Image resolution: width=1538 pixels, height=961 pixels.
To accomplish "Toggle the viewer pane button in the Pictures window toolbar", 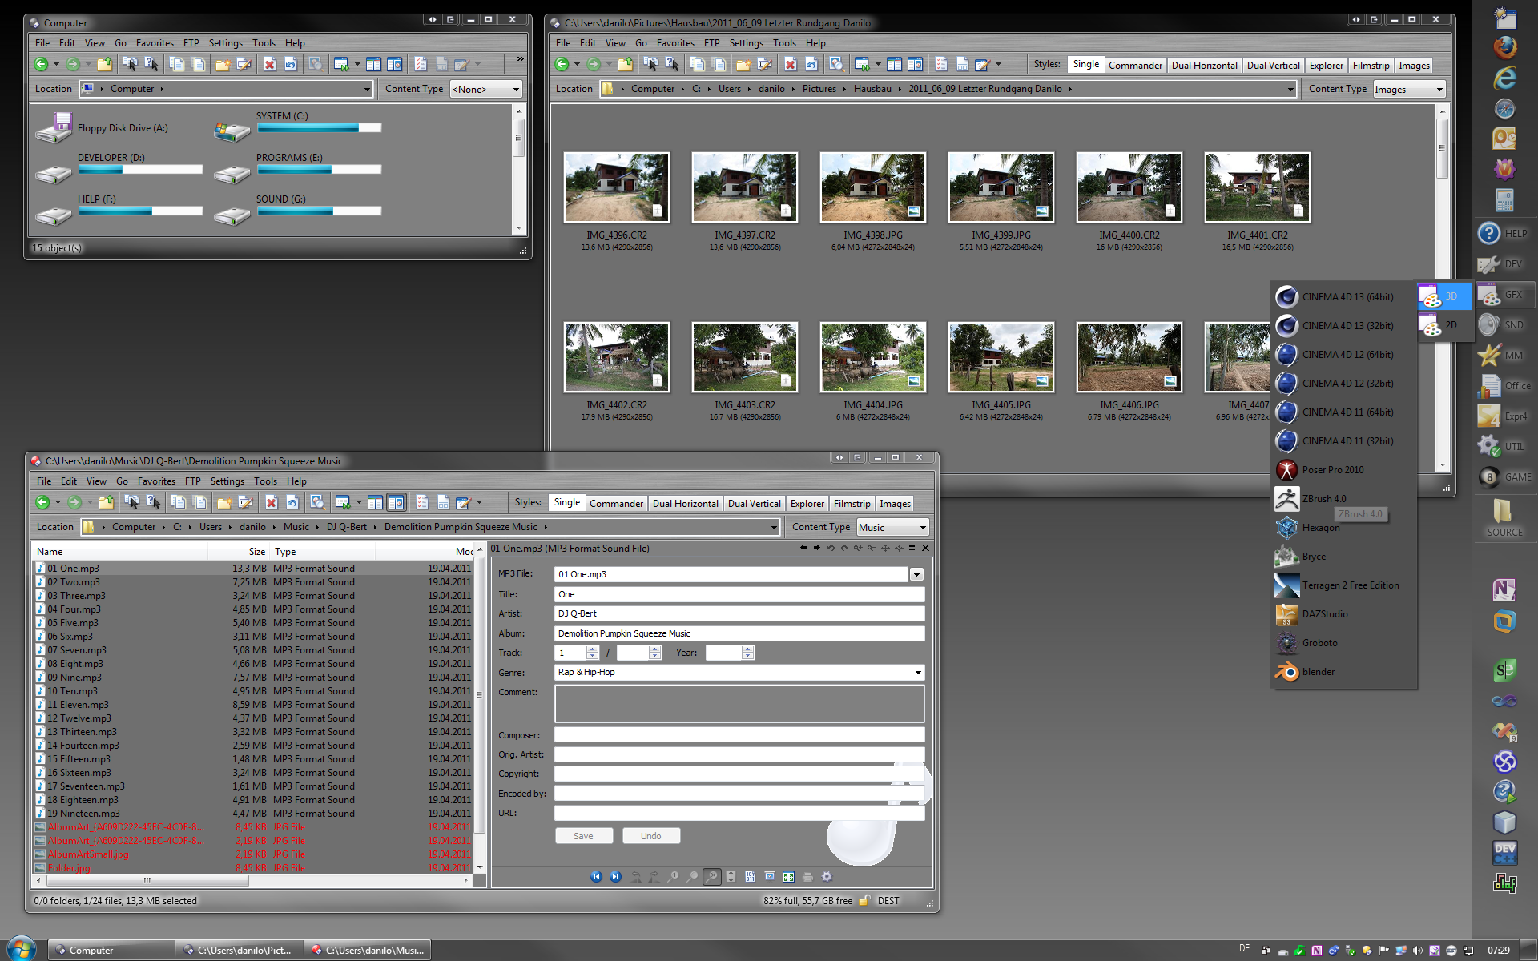I will 915,64.
